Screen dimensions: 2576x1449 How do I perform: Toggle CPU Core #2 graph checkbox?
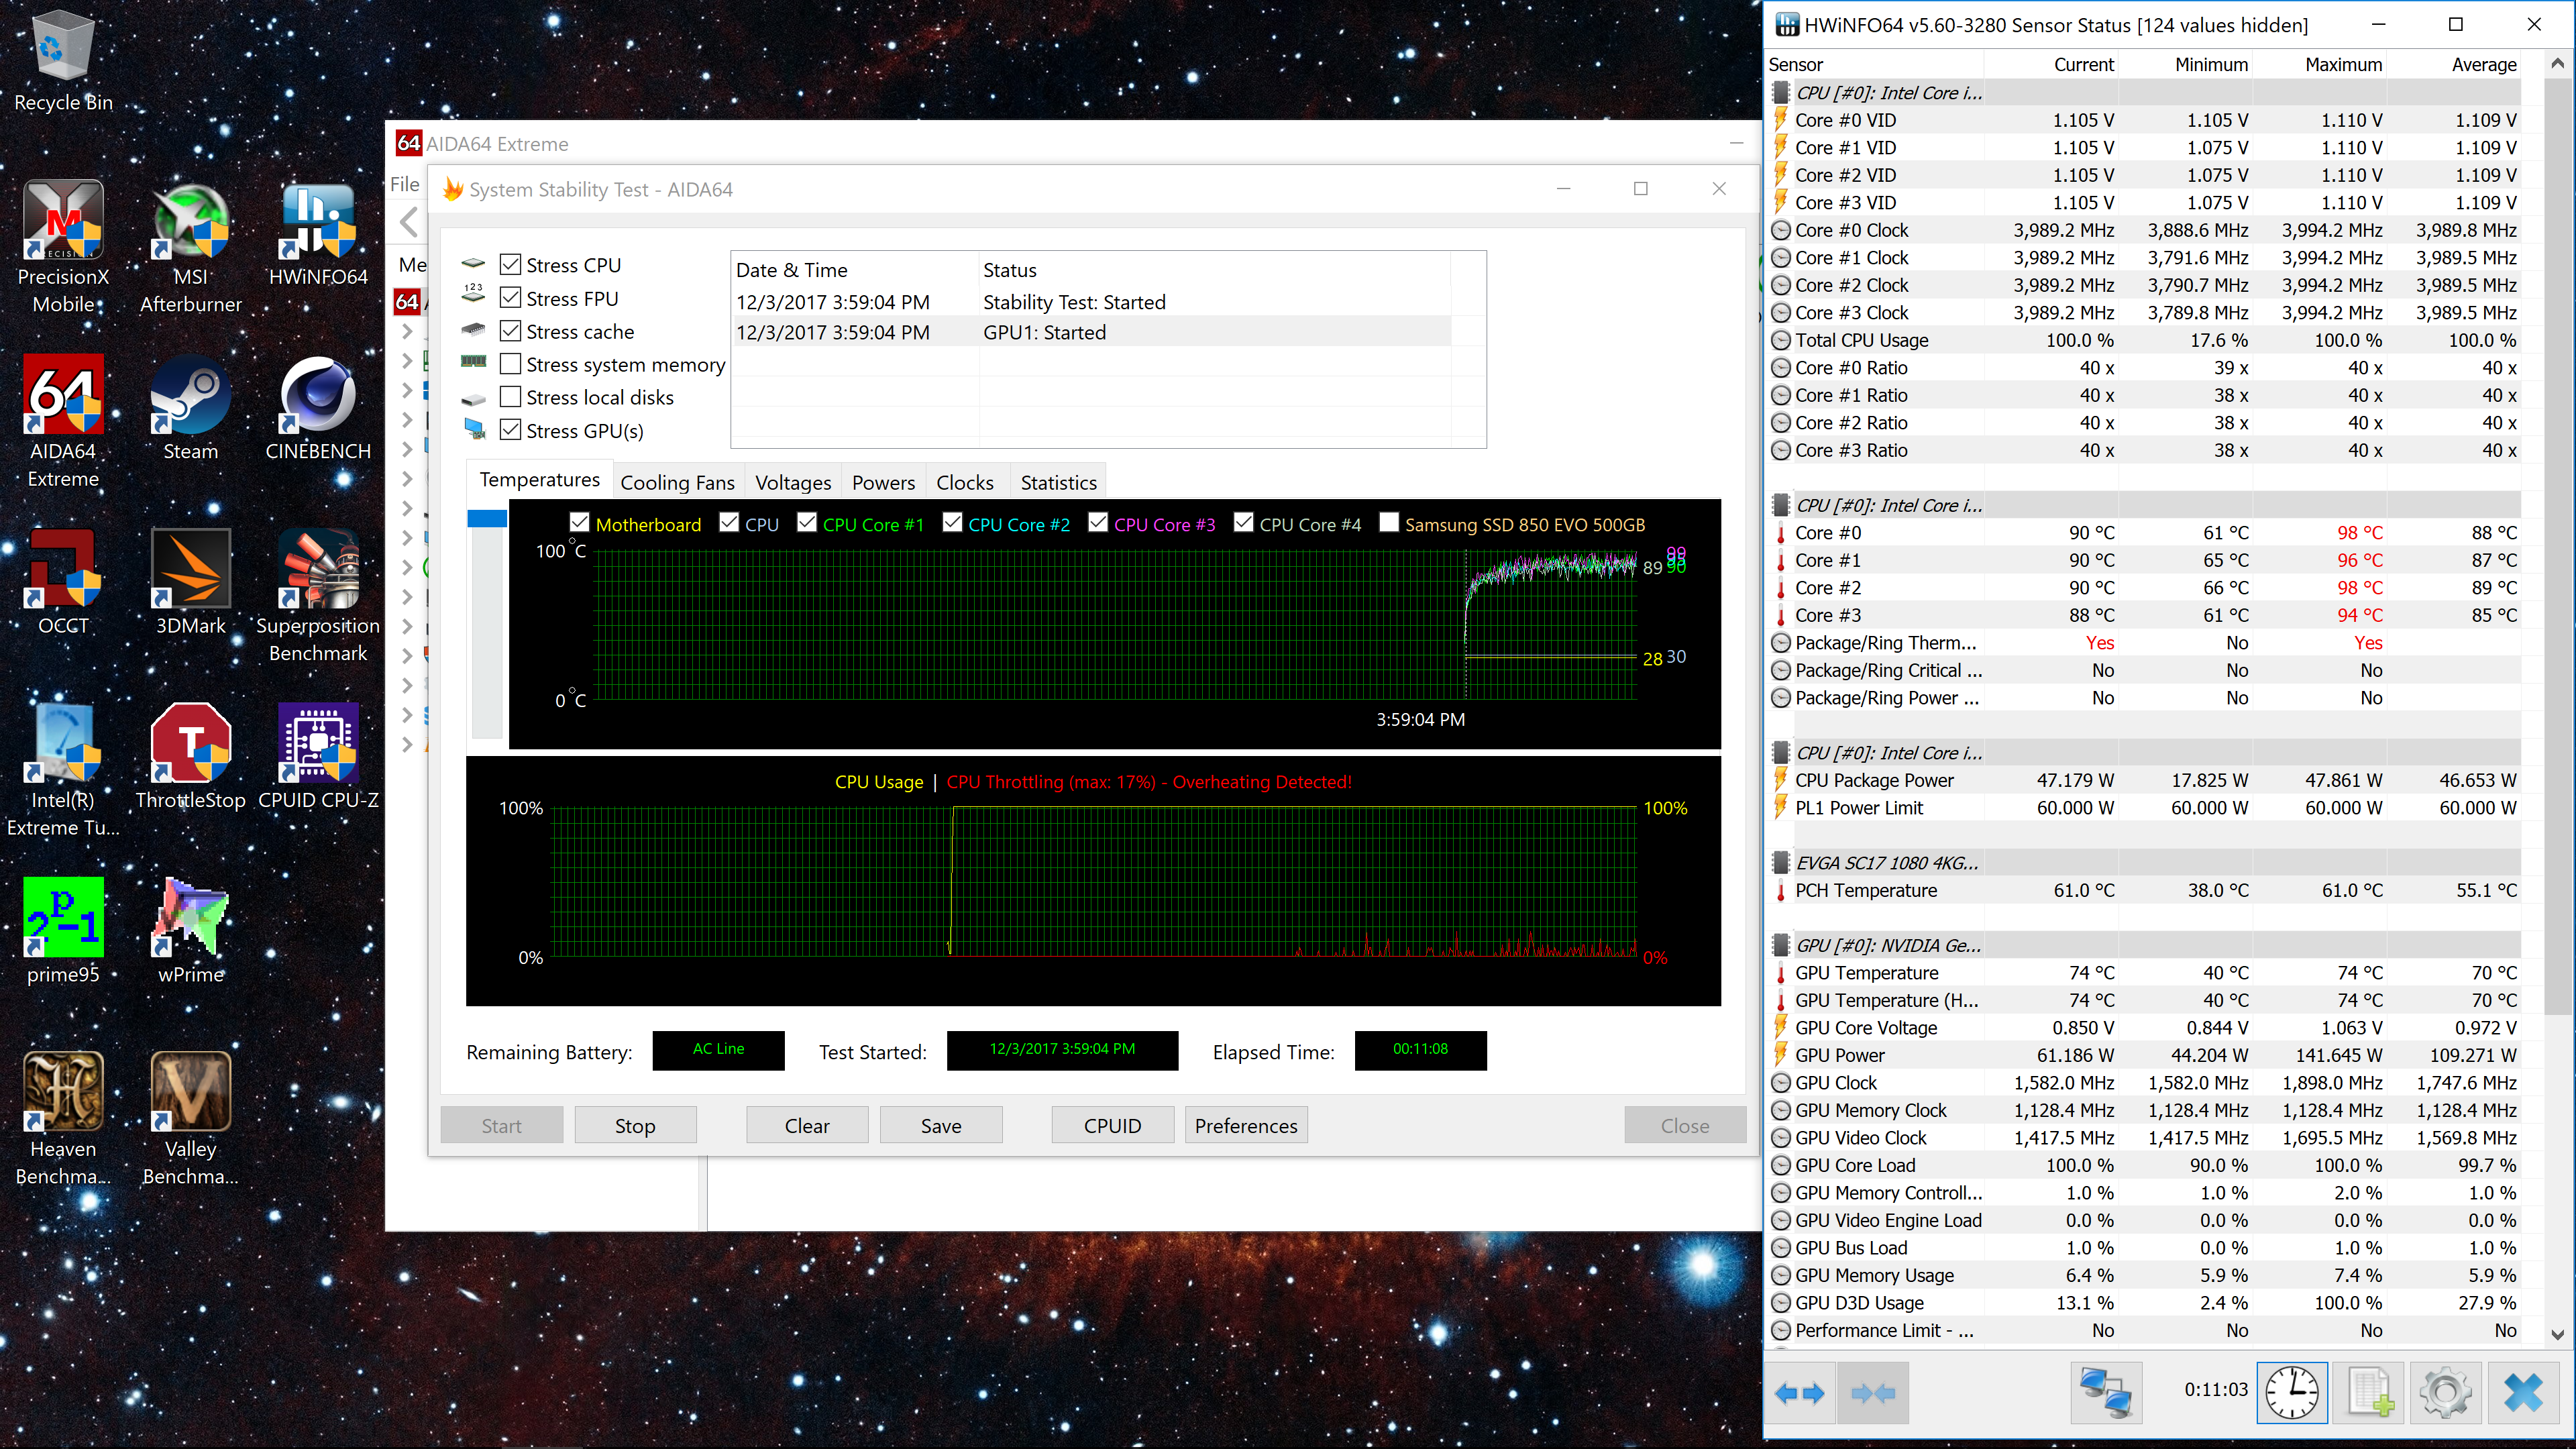pos(952,523)
